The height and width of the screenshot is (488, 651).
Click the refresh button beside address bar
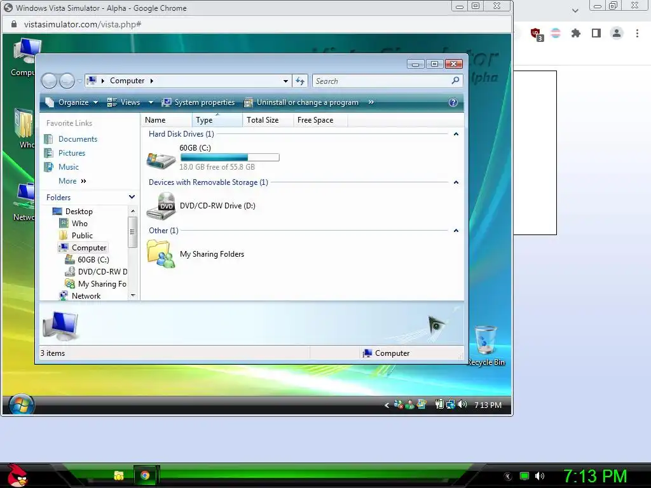pyautogui.click(x=300, y=81)
